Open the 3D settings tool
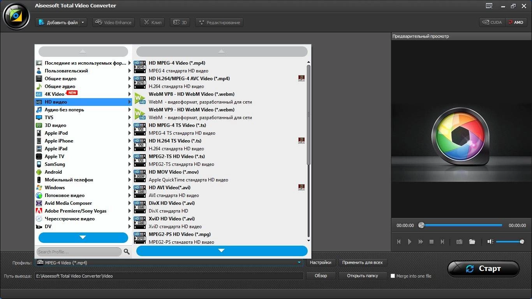This screenshot has height=299, width=532. pyautogui.click(x=180, y=23)
